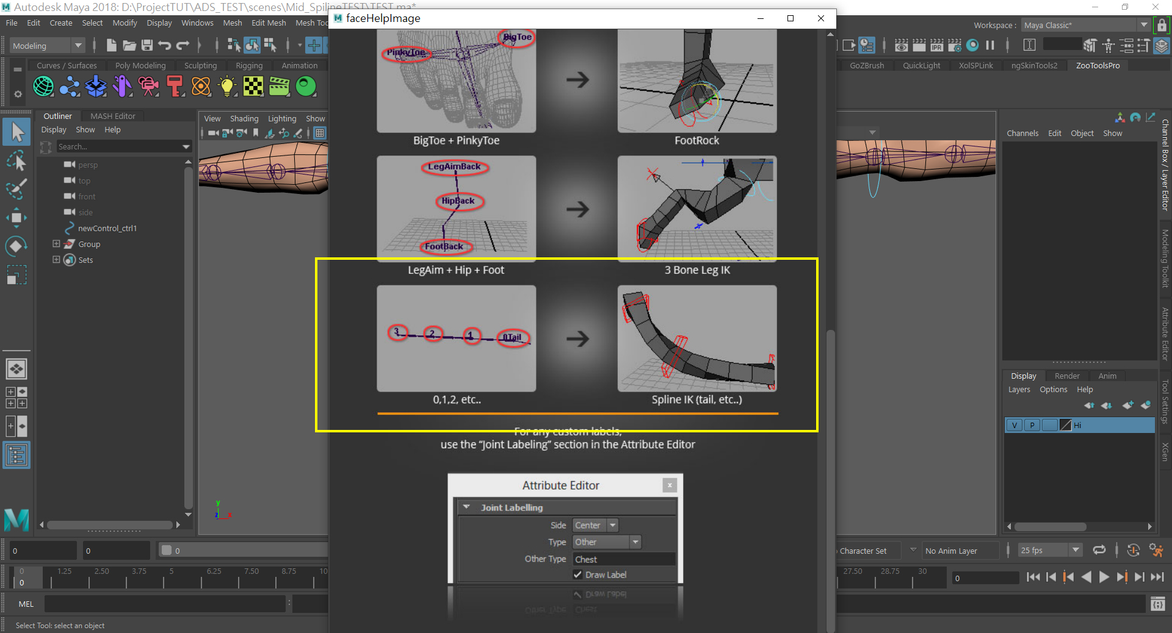1172x633 pixels.
Task: Collapse the Joint Labelling section triangle
Action: (467, 507)
